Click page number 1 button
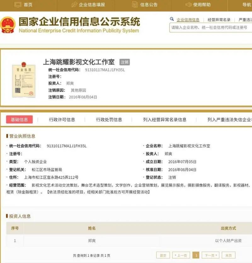Viewport: 252px width, 263px height. (196, 255)
